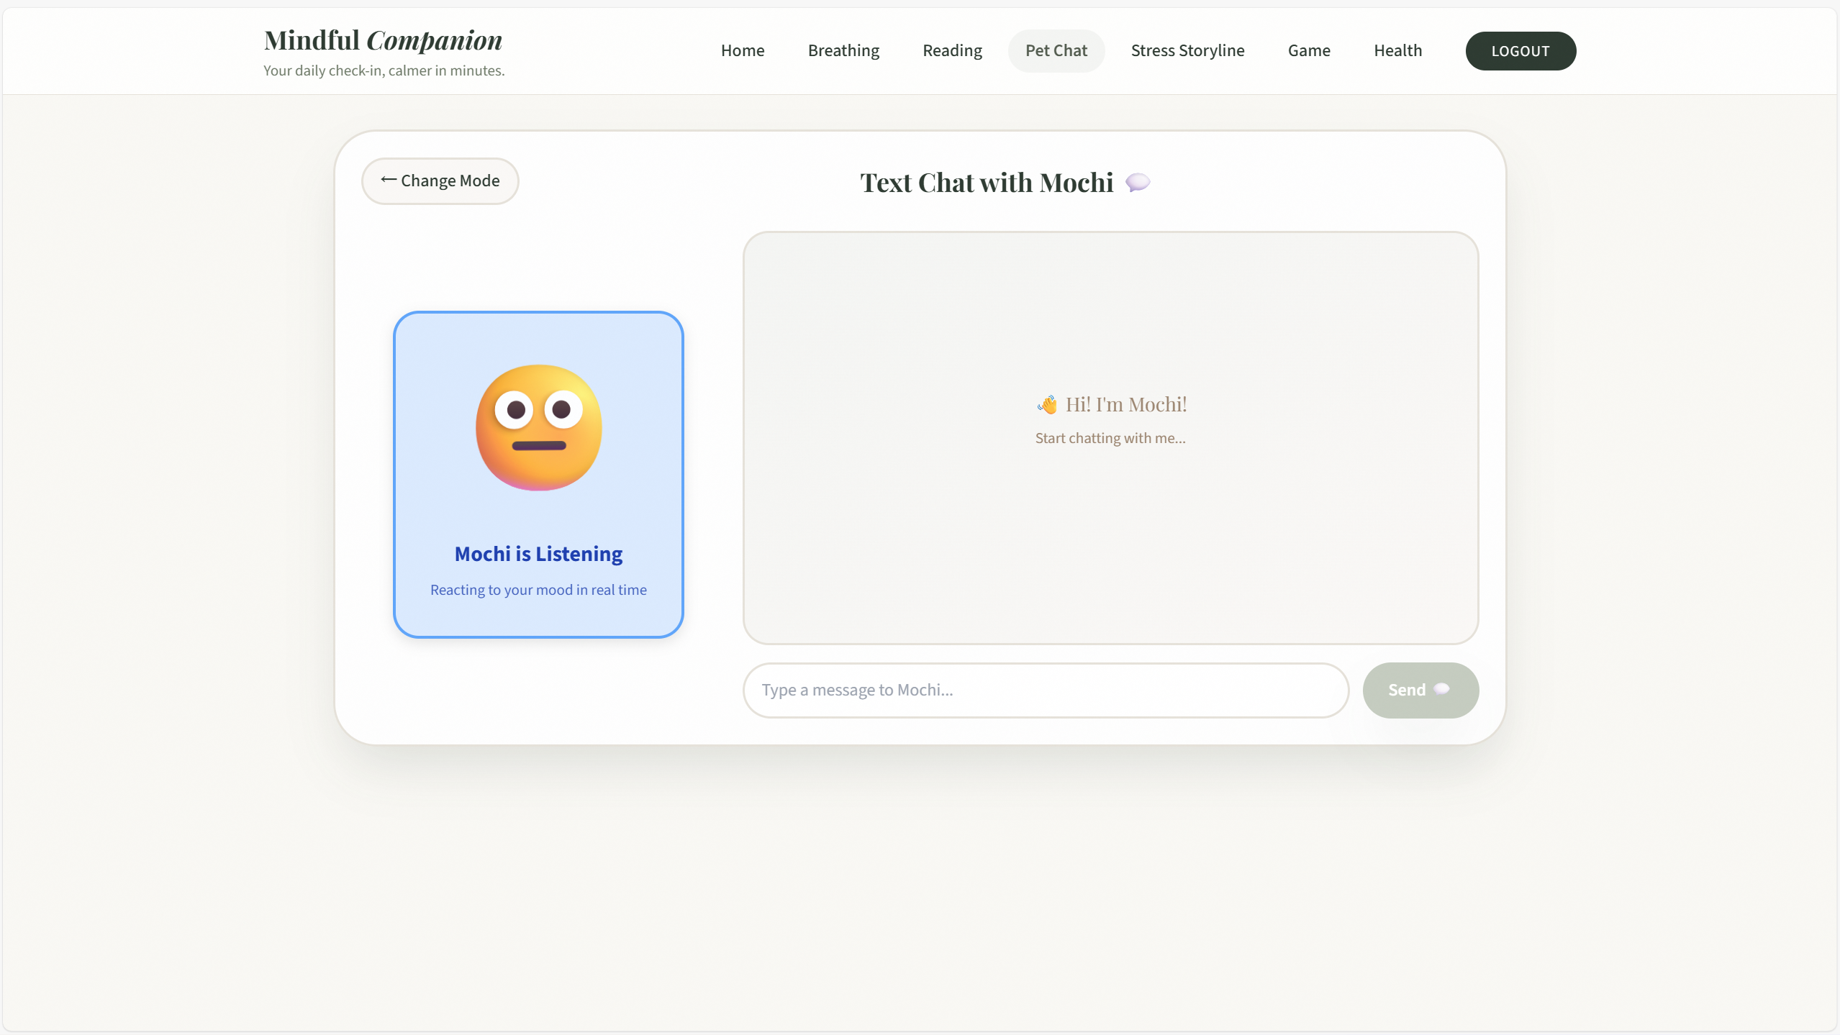This screenshot has height=1035, width=1840.
Task: Select the Pet Chat tab
Action: coord(1055,50)
